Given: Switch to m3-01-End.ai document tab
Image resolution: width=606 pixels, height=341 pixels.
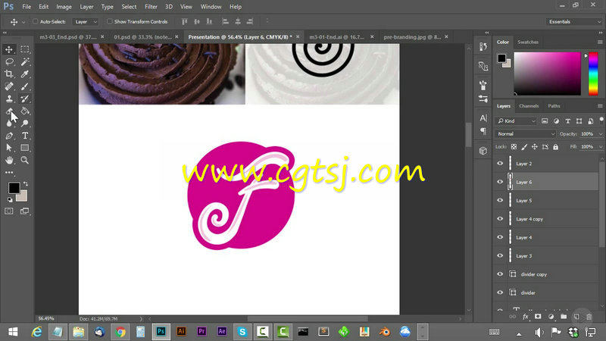Looking at the screenshot, I should [x=336, y=37].
